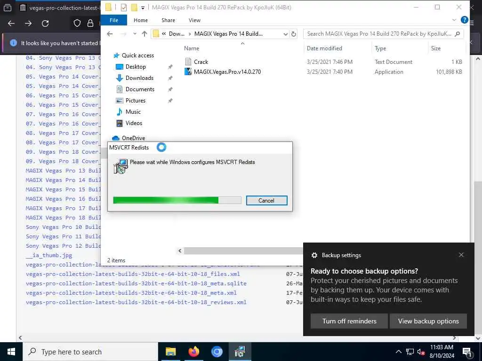Open the _meta.xml archive link
Viewport: 482px width, 361px height.
pos(131,293)
